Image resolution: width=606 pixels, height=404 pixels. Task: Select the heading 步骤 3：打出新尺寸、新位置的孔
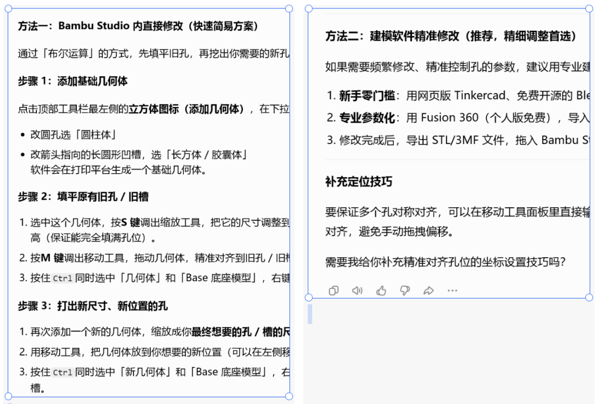[93, 306]
